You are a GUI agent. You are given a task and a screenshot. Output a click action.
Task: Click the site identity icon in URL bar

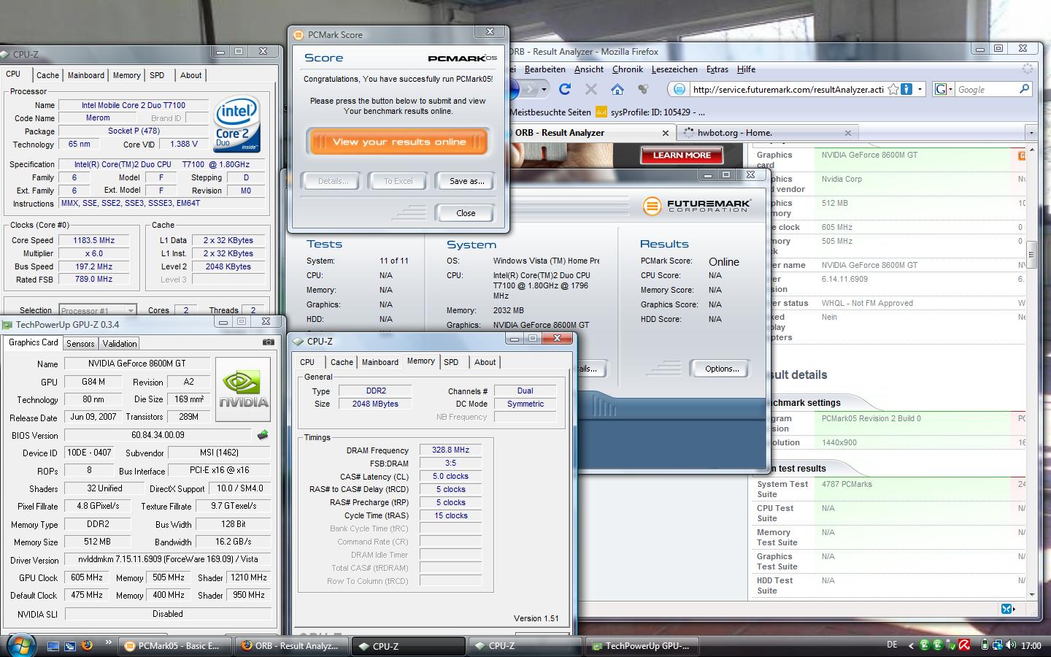(679, 89)
